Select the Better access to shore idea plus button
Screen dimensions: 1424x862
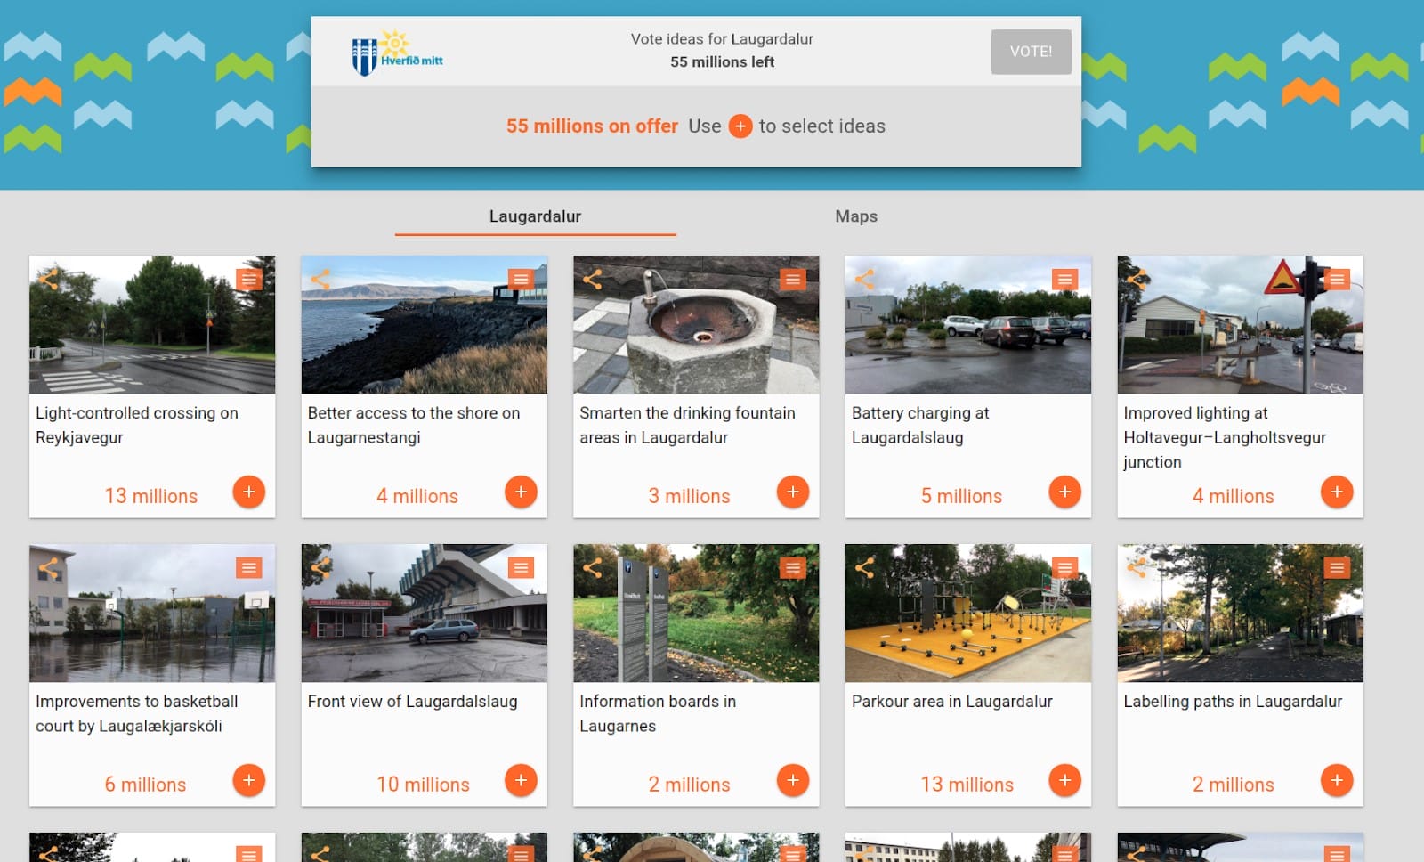[521, 492]
